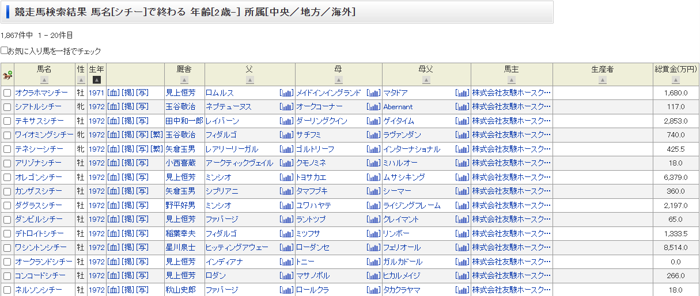The height and width of the screenshot is (296, 700).
Task: Open chart icon beside sire レアリーリーガル
Action: click(x=287, y=149)
